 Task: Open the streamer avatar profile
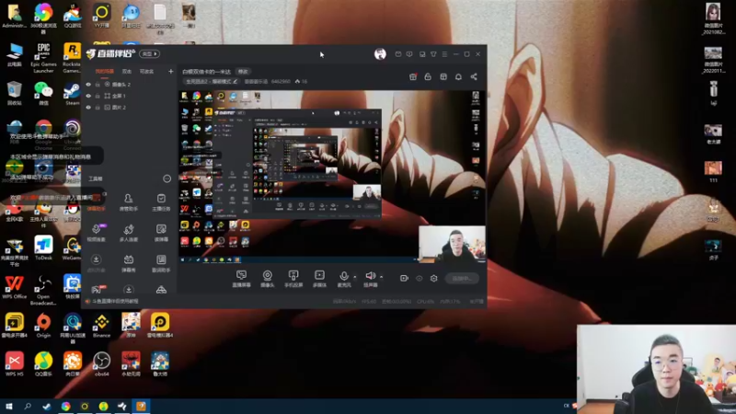pyautogui.click(x=380, y=54)
